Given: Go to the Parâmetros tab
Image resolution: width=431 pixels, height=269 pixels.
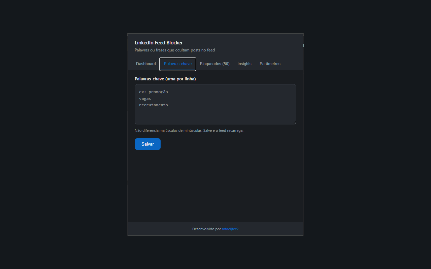Looking at the screenshot, I should [270, 64].
